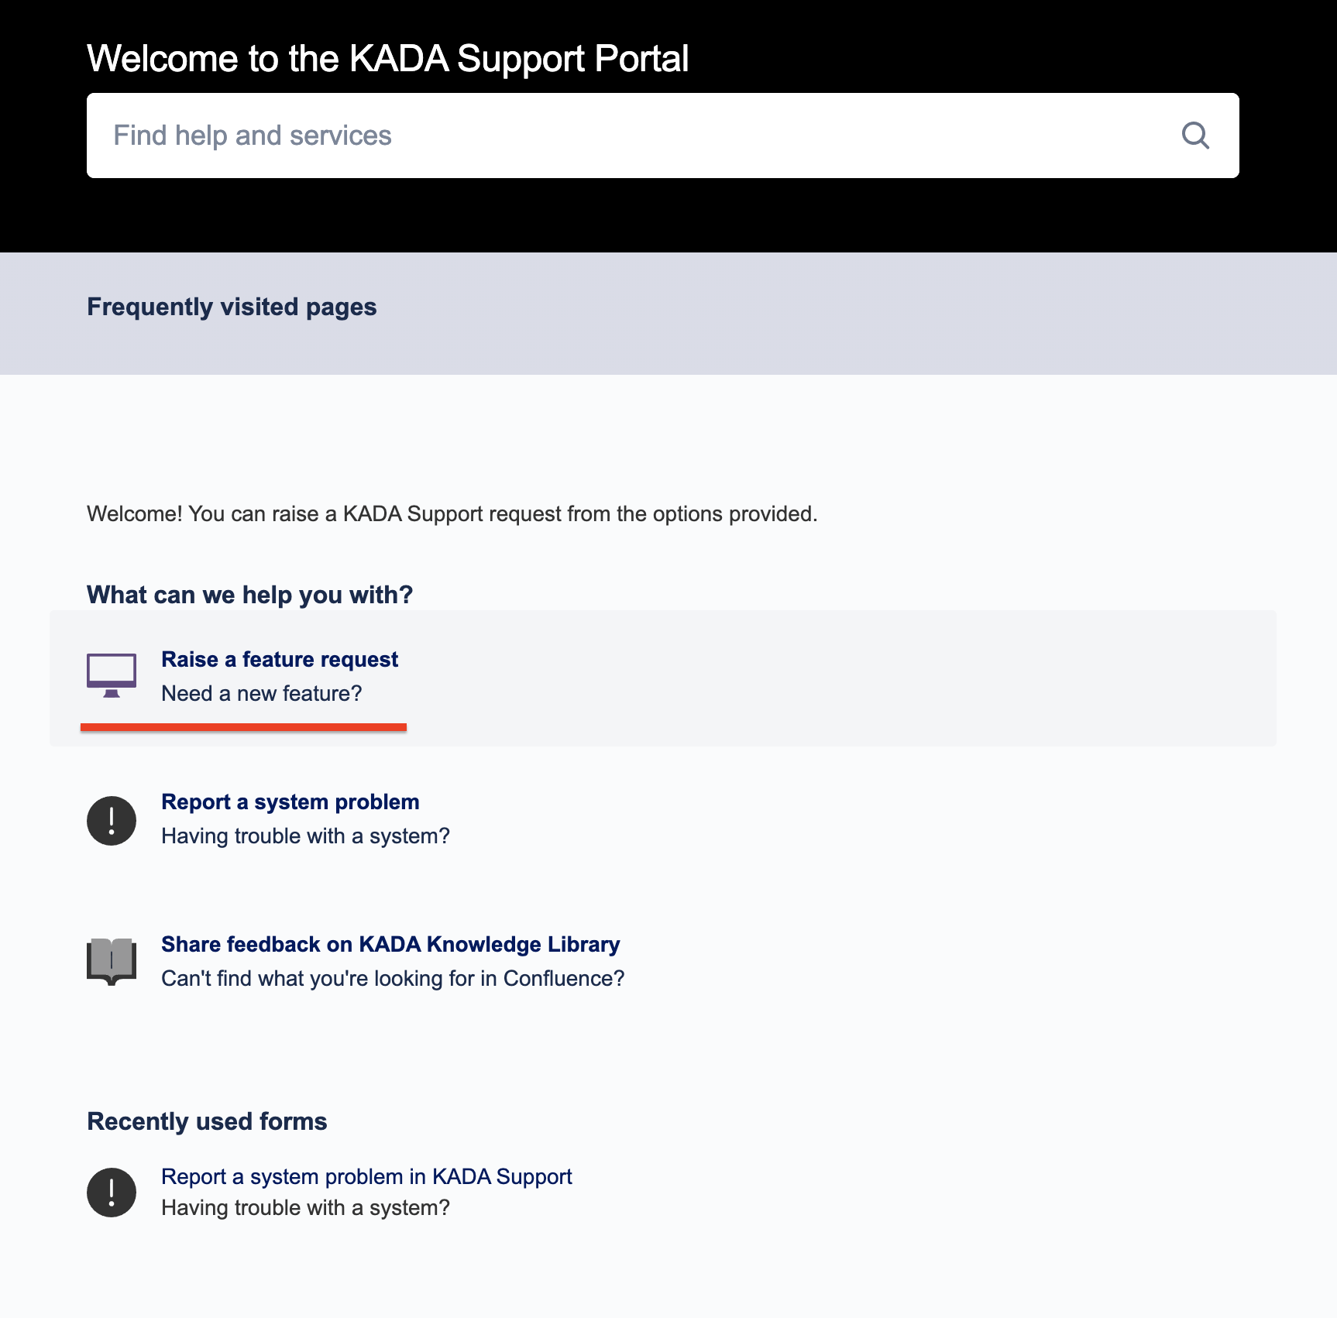1337x1318 pixels.
Task: Click the monitor icon beside feature request
Action: [x=112, y=675]
